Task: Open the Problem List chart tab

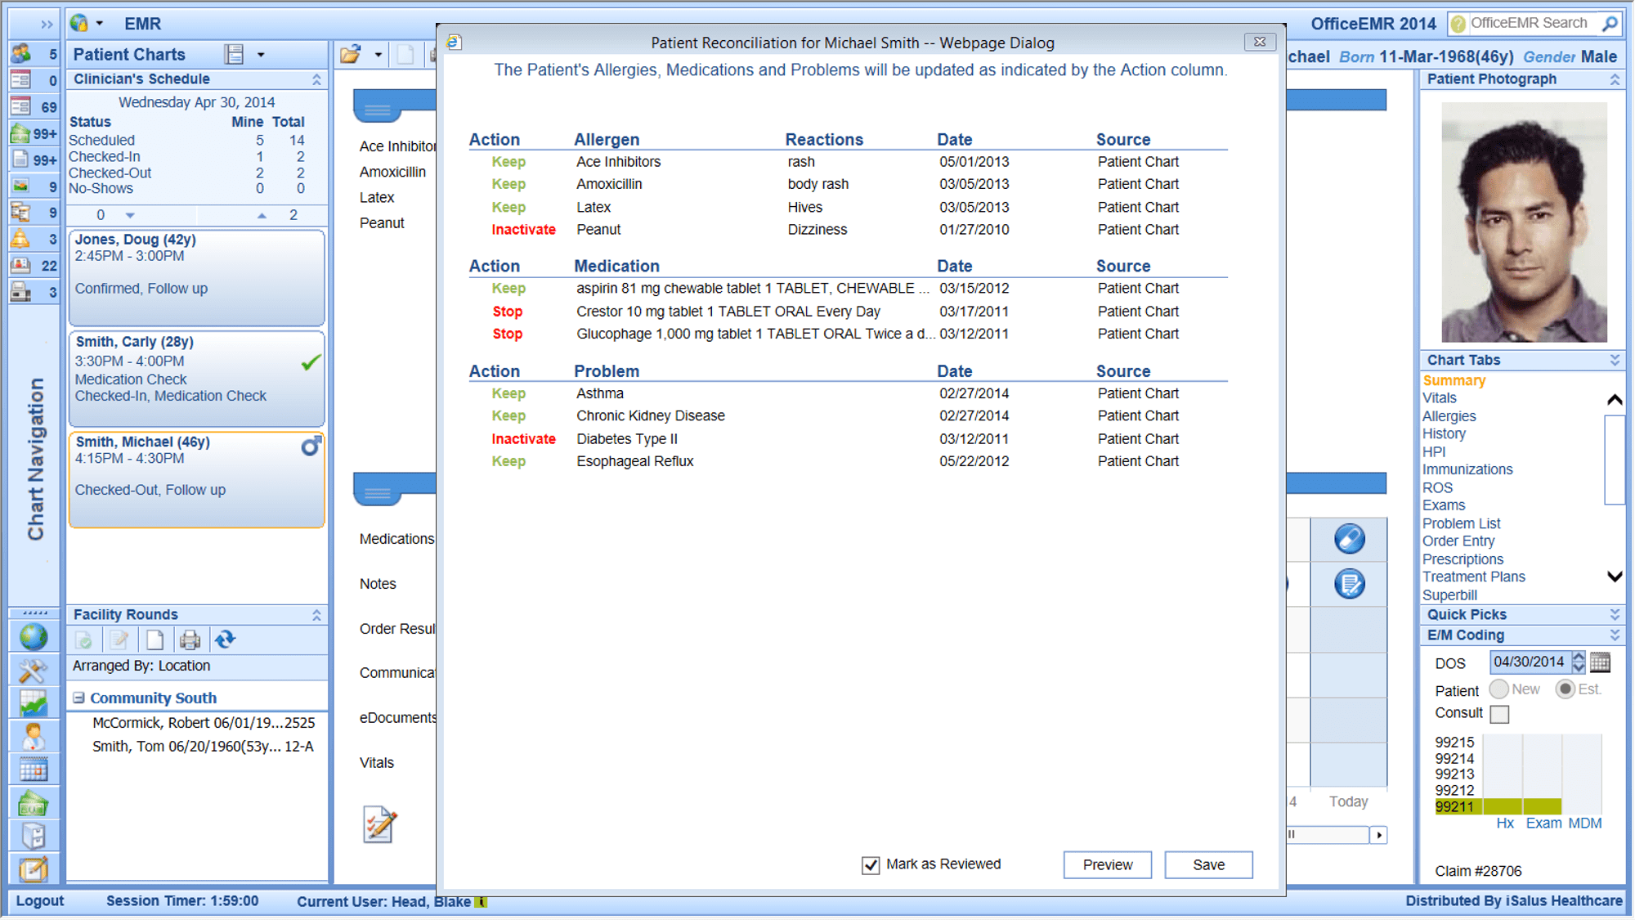Action: [x=1461, y=523]
